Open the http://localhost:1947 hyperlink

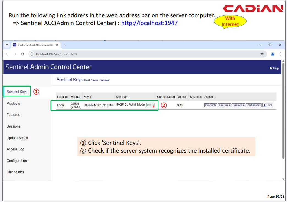coord(149,23)
